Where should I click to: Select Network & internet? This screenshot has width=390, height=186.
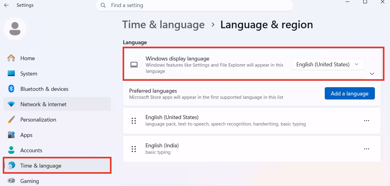pyautogui.click(x=57, y=104)
